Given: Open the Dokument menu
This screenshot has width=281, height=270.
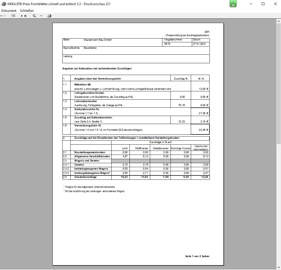Looking at the screenshot, I should tap(9, 10).
